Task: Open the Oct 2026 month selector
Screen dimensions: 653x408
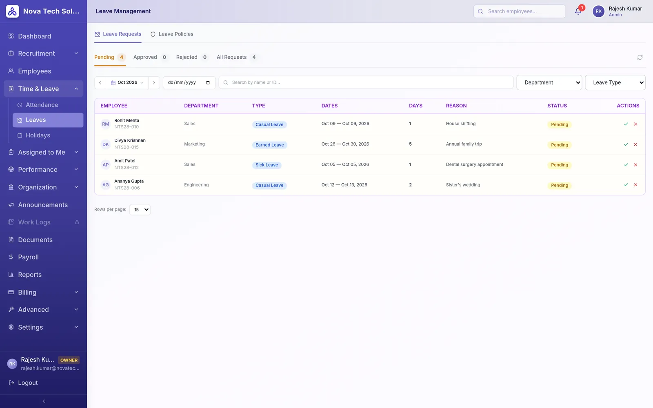Action: [127, 82]
